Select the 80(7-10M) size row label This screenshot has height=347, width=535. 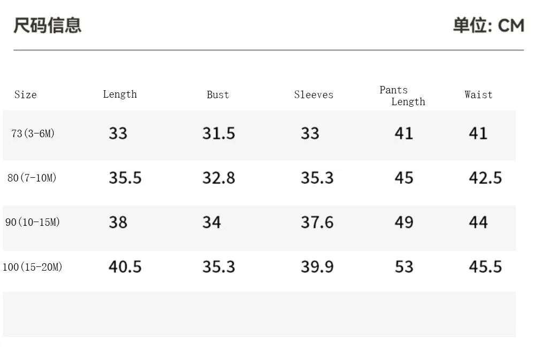32,178
